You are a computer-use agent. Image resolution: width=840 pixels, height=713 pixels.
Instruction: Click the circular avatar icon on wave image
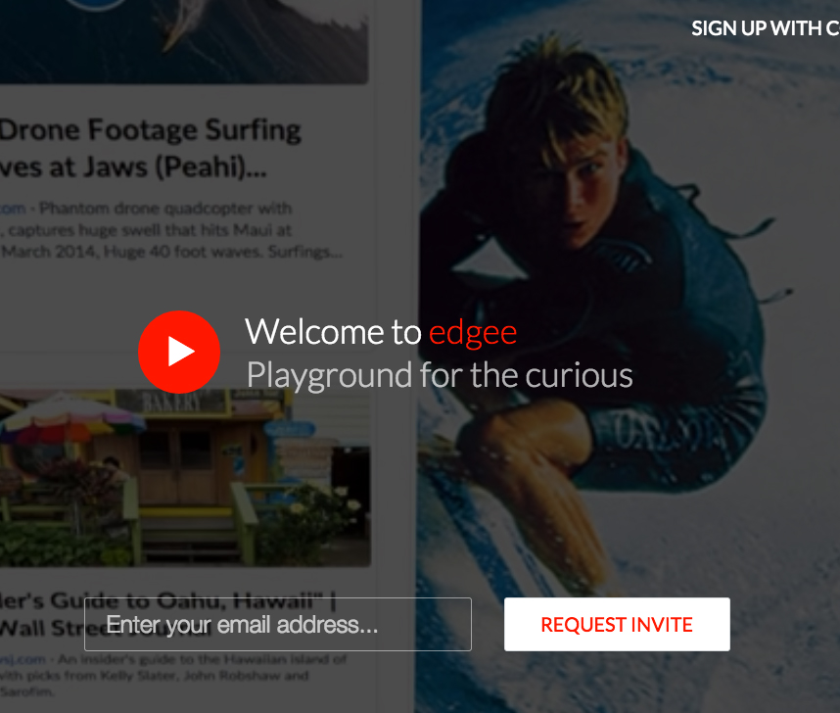[96, 5]
